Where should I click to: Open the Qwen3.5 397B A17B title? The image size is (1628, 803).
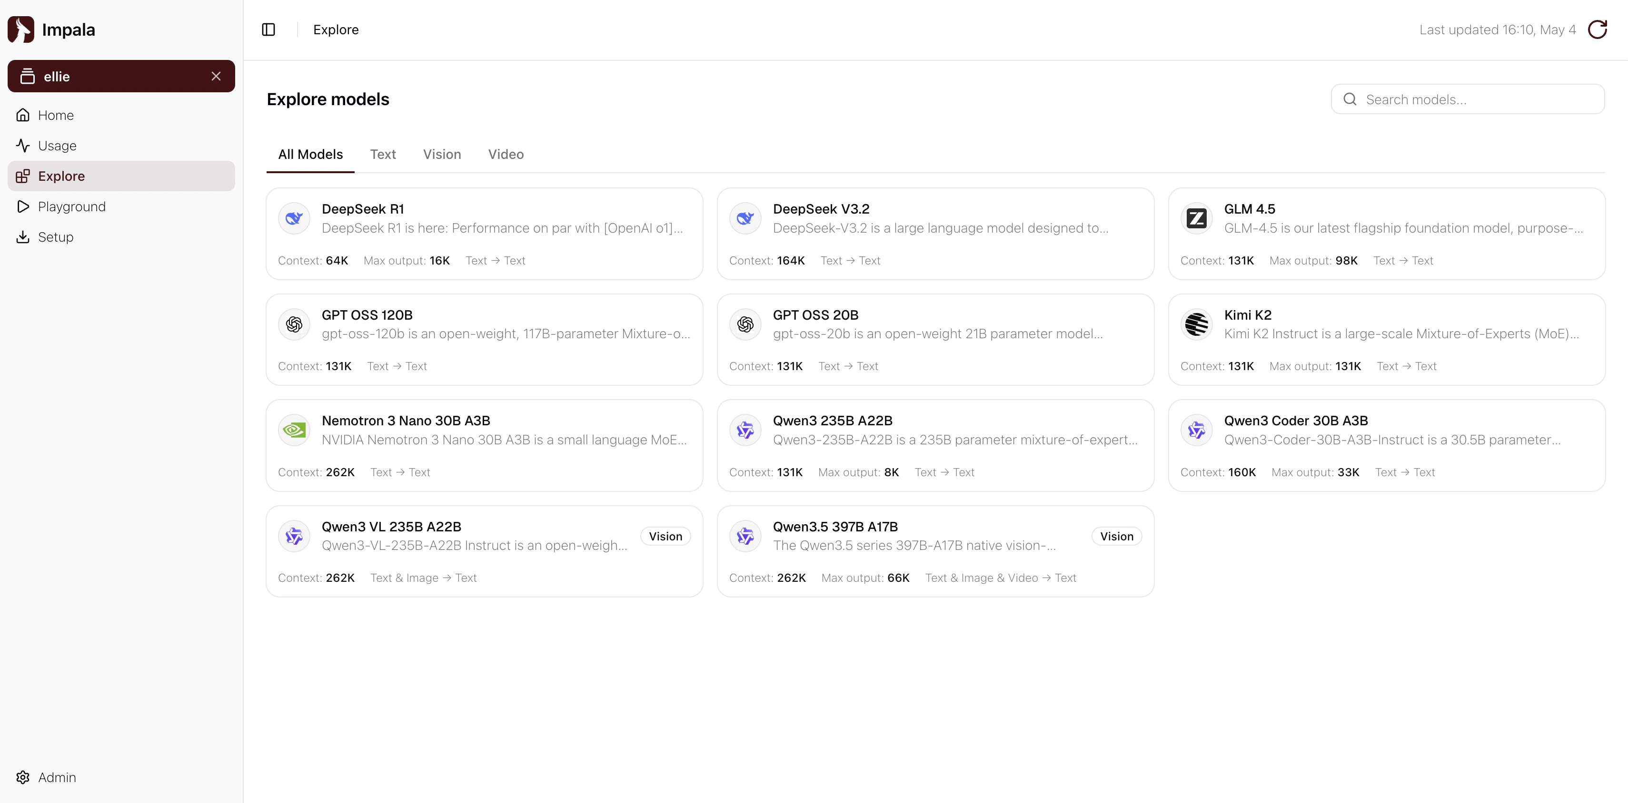click(835, 527)
